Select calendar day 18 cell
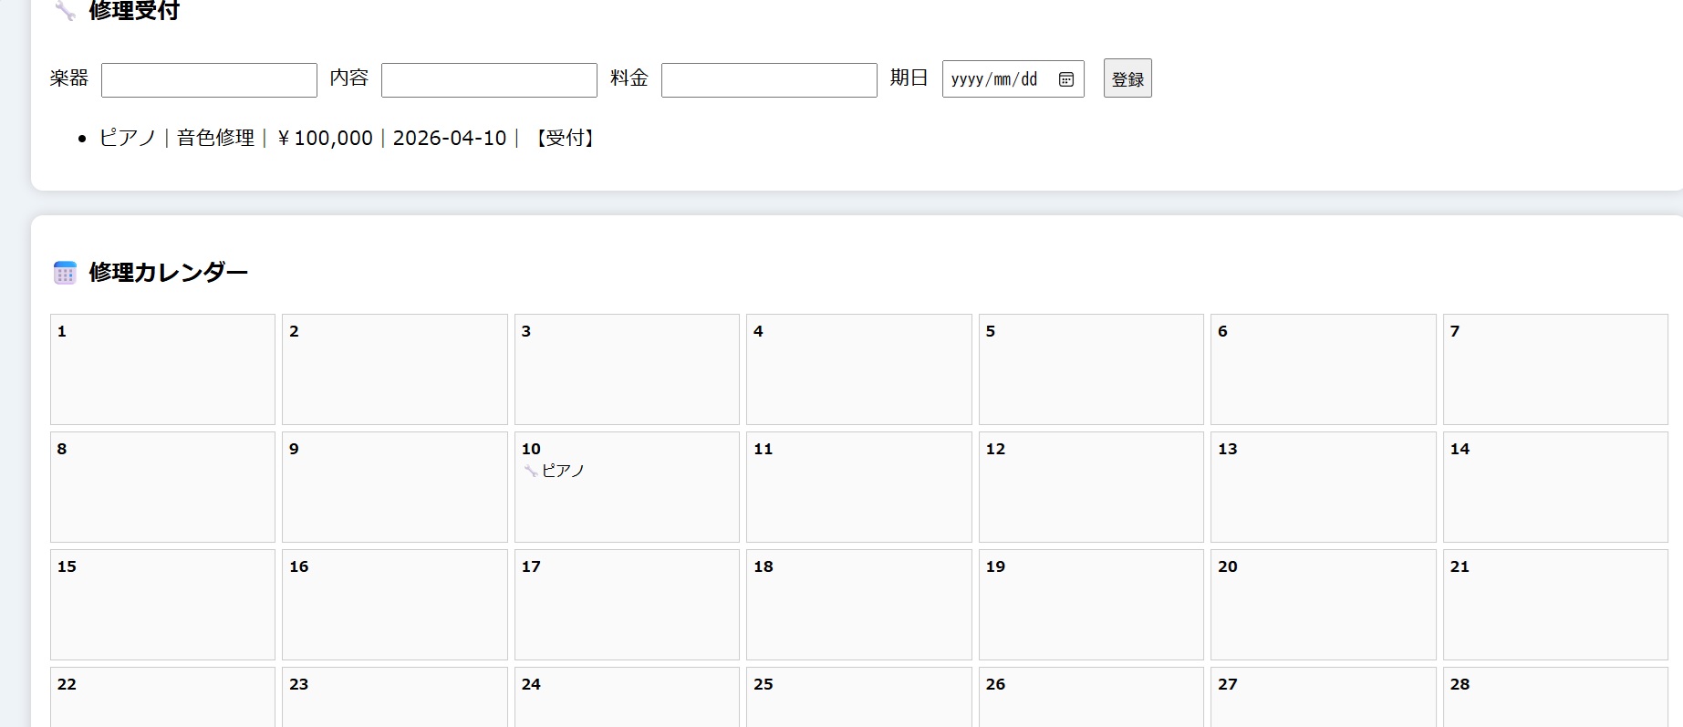Image resolution: width=1683 pixels, height=727 pixels. tap(858, 605)
